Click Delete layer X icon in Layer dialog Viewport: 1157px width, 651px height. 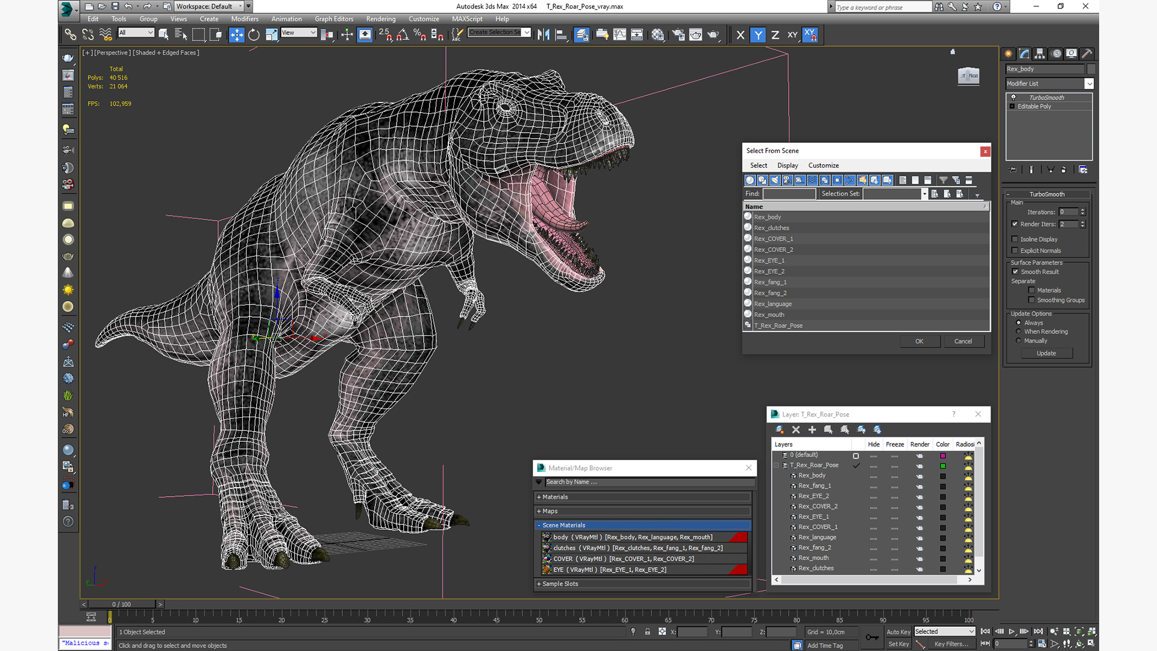795,430
